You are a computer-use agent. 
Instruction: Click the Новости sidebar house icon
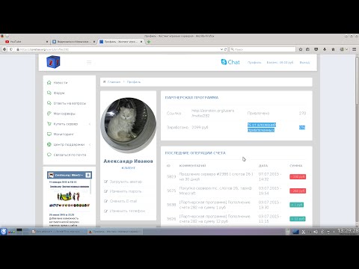click(49, 82)
